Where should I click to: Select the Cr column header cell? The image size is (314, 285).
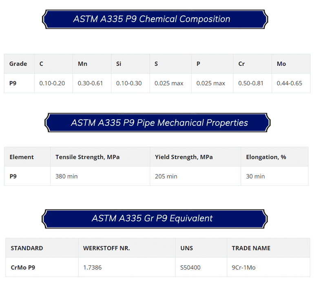click(x=241, y=64)
